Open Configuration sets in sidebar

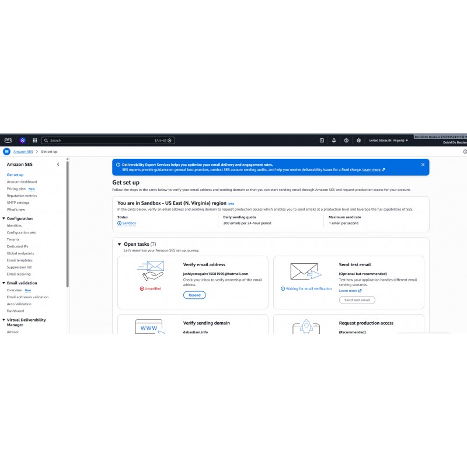click(21, 232)
